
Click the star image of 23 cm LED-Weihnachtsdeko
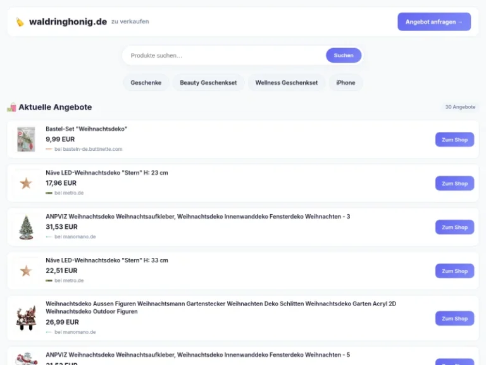coord(26,183)
